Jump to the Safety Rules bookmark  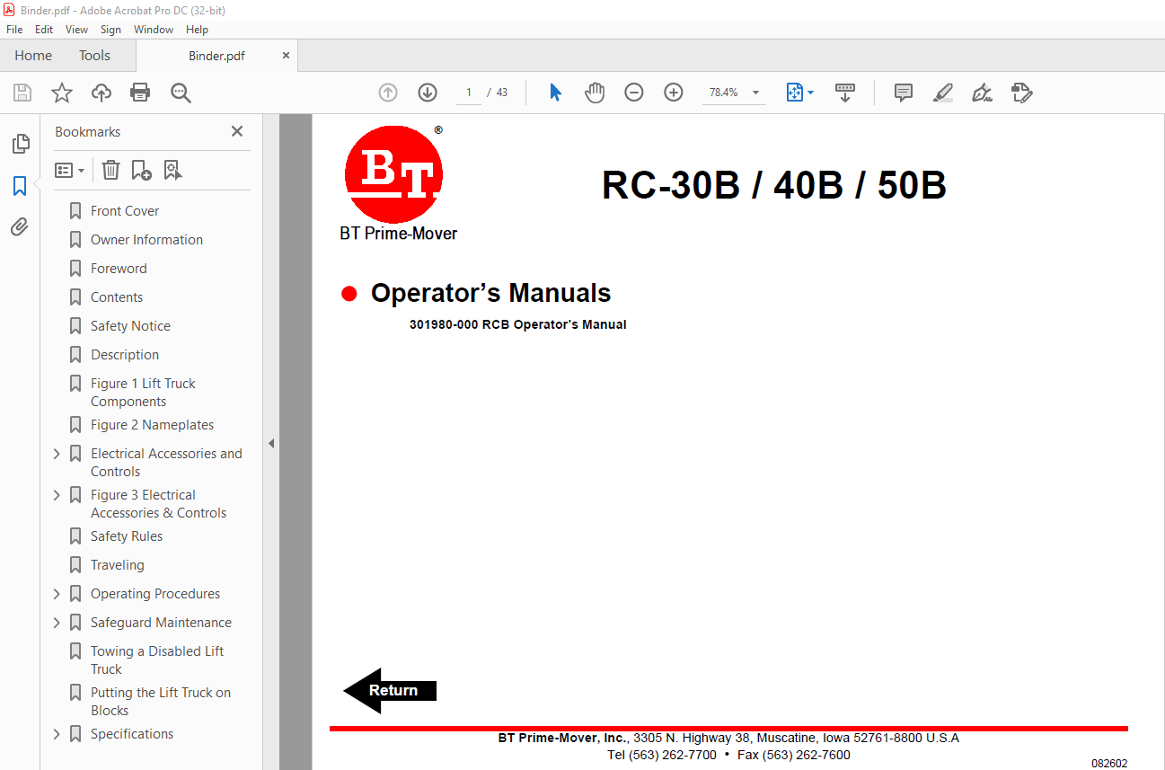click(x=127, y=536)
